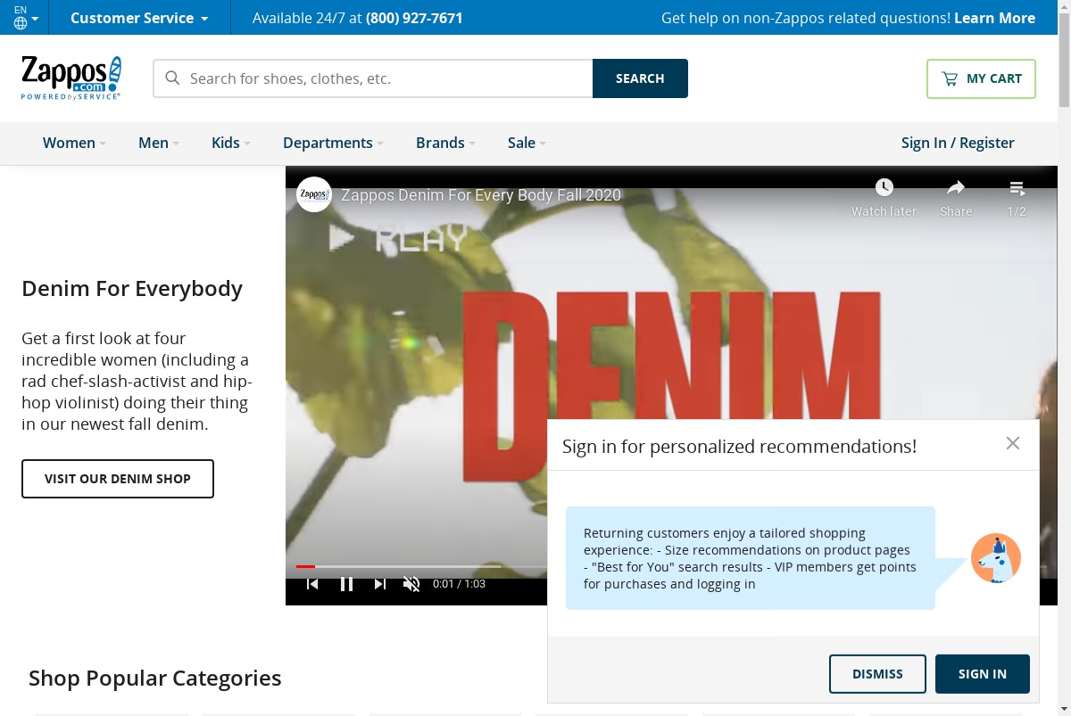
Task: Visit Our Denim Shop button
Action: [118, 479]
